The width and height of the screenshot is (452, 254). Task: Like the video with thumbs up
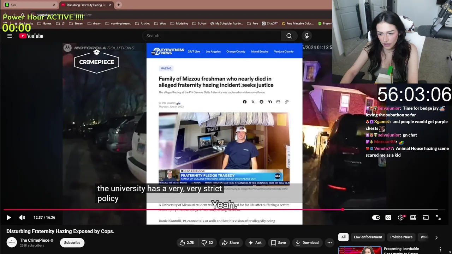[x=187, y=243]
